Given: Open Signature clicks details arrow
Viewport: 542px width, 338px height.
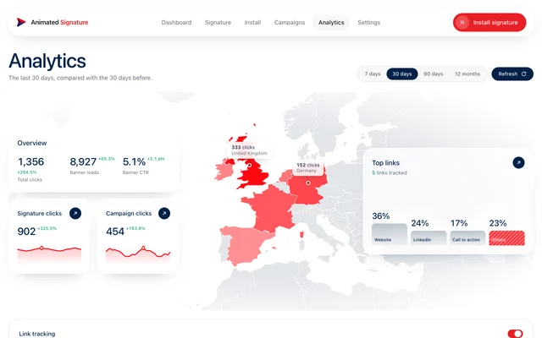Looking at the screenshot, I should [x=75, y=213].
